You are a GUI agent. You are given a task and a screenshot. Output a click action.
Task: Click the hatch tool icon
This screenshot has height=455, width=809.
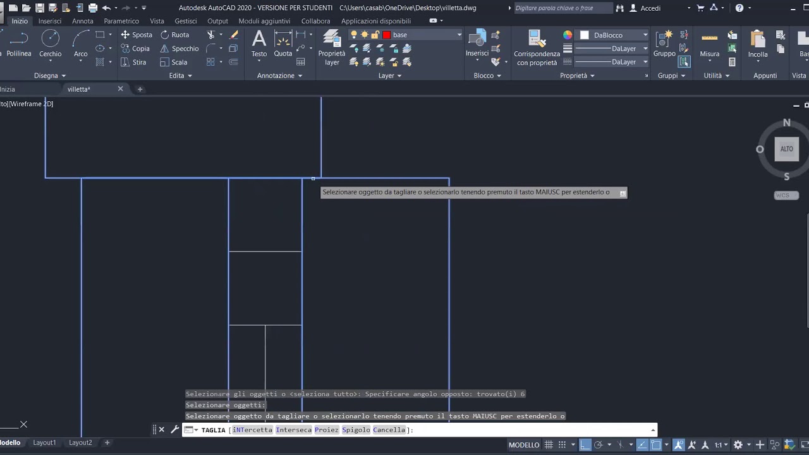[x=100, y=62]
